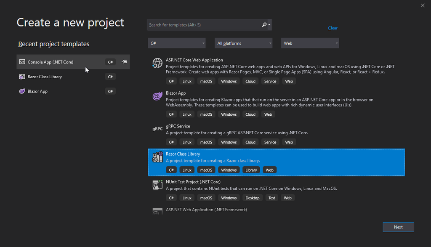Click the ASP.NET Web Application (.NET Framework) icon

point(157,212)
